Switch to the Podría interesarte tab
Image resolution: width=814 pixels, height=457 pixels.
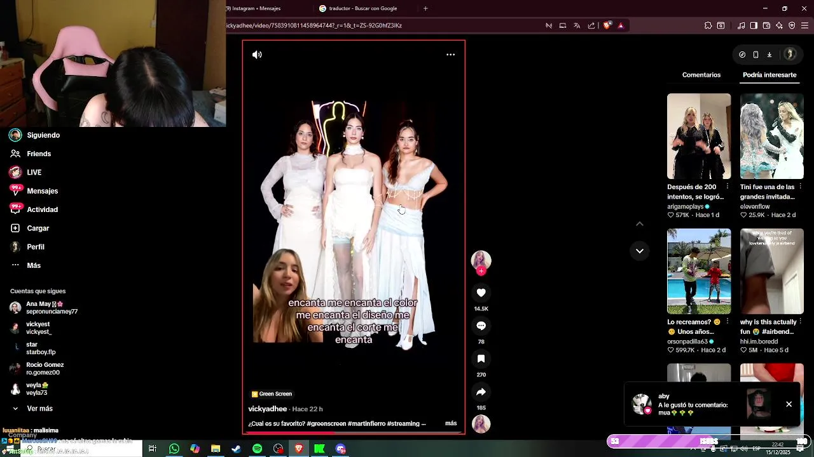769,75
